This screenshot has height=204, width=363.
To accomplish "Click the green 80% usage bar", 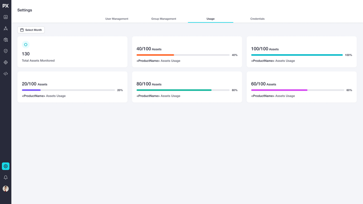I will [x=183, y=90].
